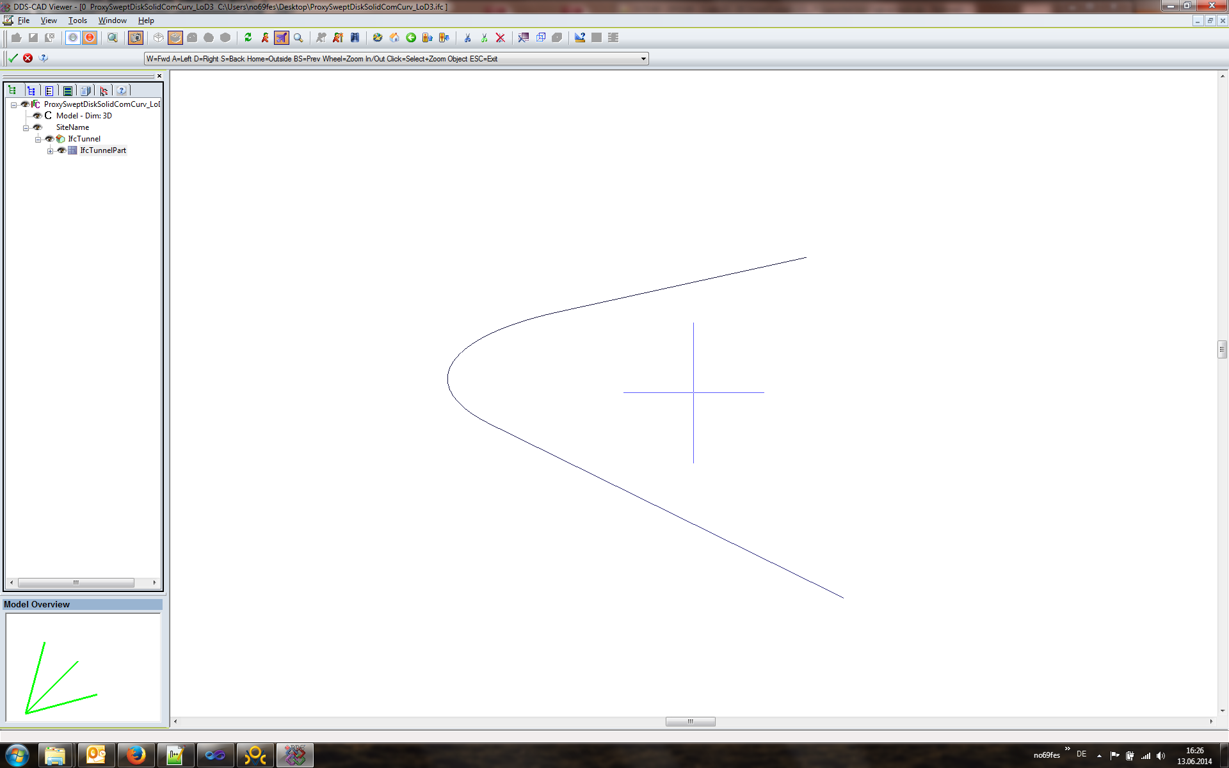Click the red circle cancel icon

point(28,58)
